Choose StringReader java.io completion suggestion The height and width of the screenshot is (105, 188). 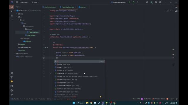(79, 83)
